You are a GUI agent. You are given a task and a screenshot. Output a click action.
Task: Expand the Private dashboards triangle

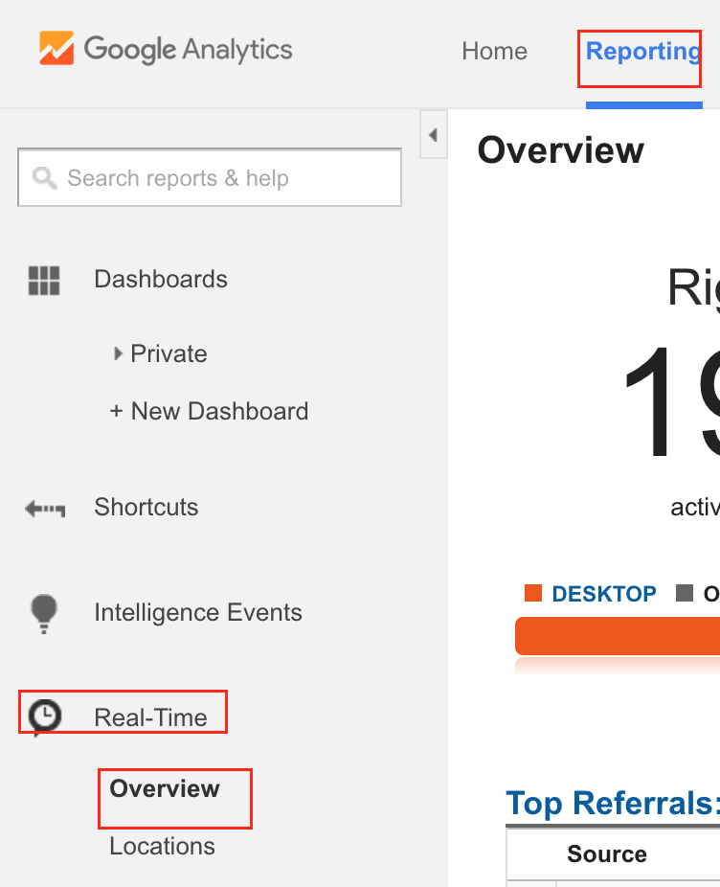[x=118, y=354]
